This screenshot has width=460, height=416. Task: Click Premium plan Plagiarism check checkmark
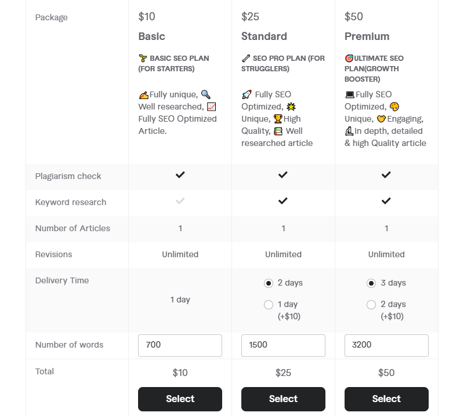(386, 174)
